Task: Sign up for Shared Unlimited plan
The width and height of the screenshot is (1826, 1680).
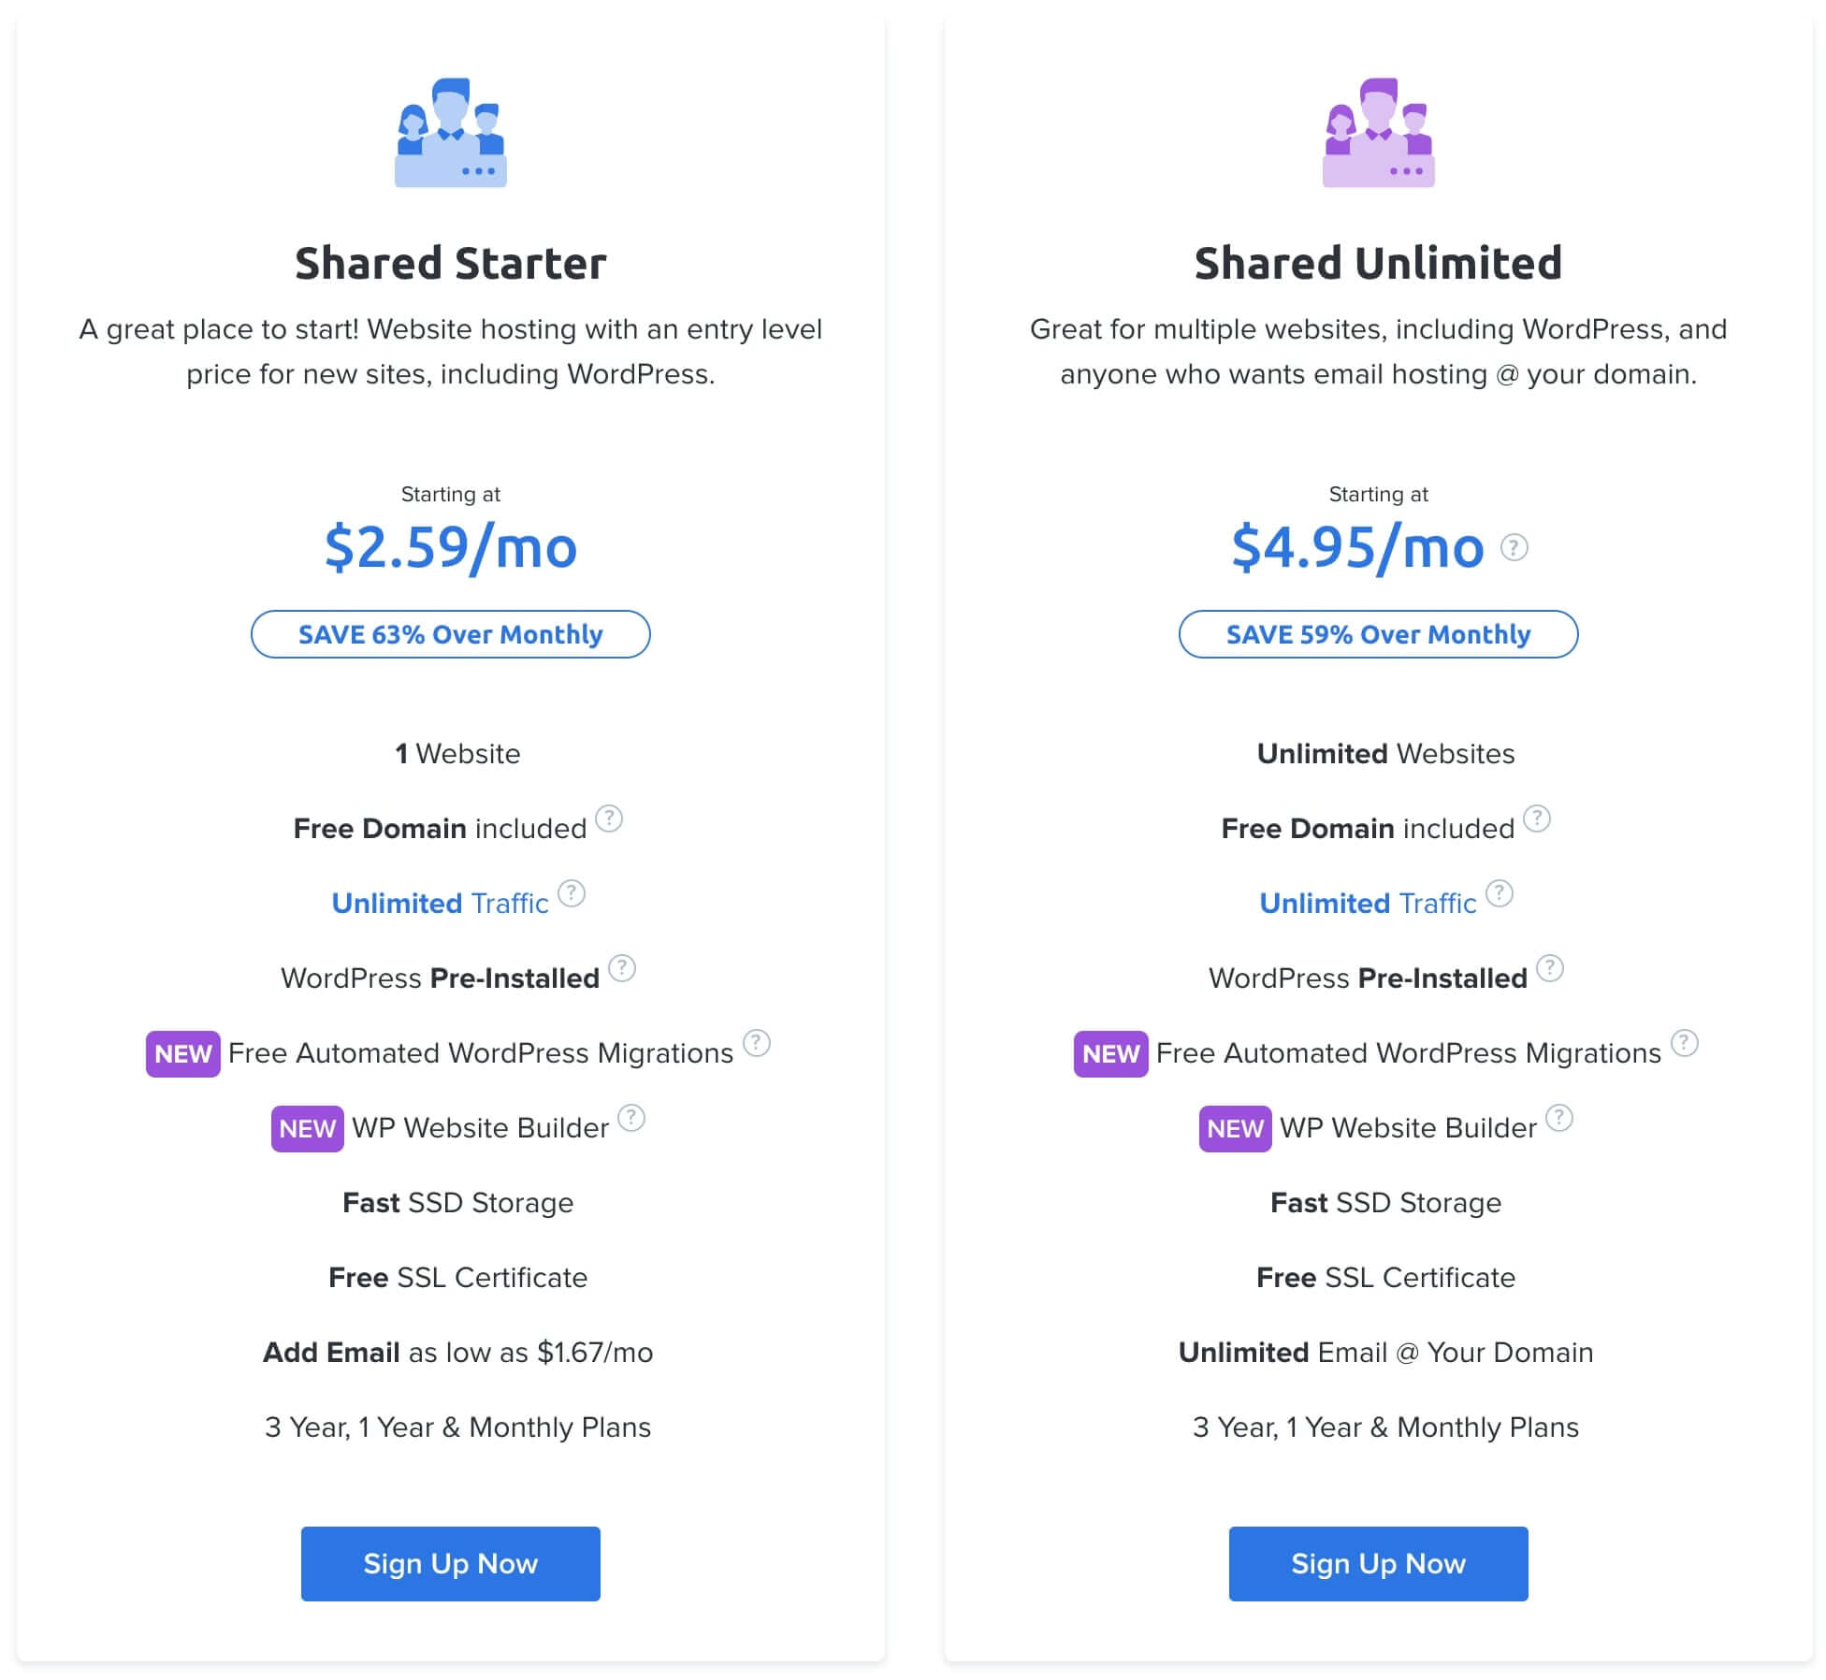Action: coord(1378,1563)
